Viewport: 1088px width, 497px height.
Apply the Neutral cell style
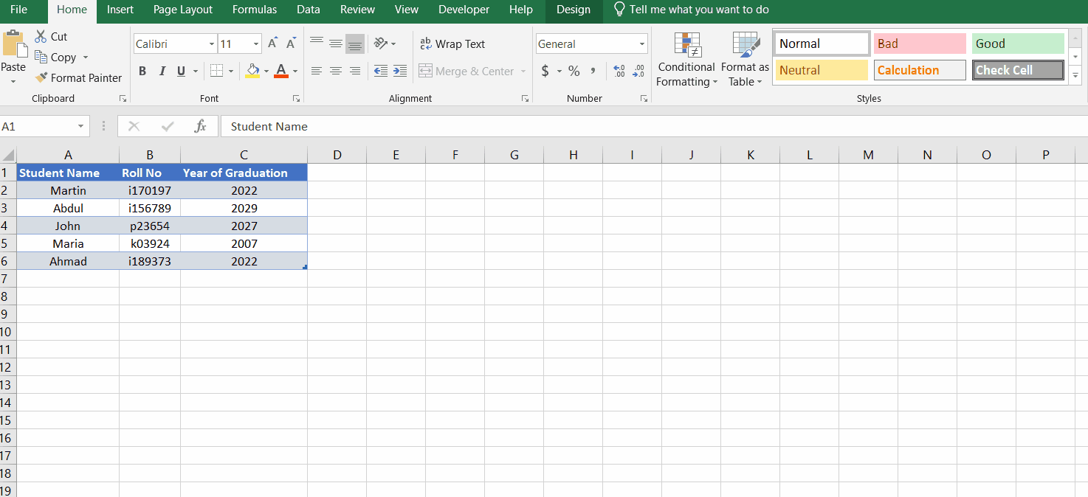tap(822, 70)
